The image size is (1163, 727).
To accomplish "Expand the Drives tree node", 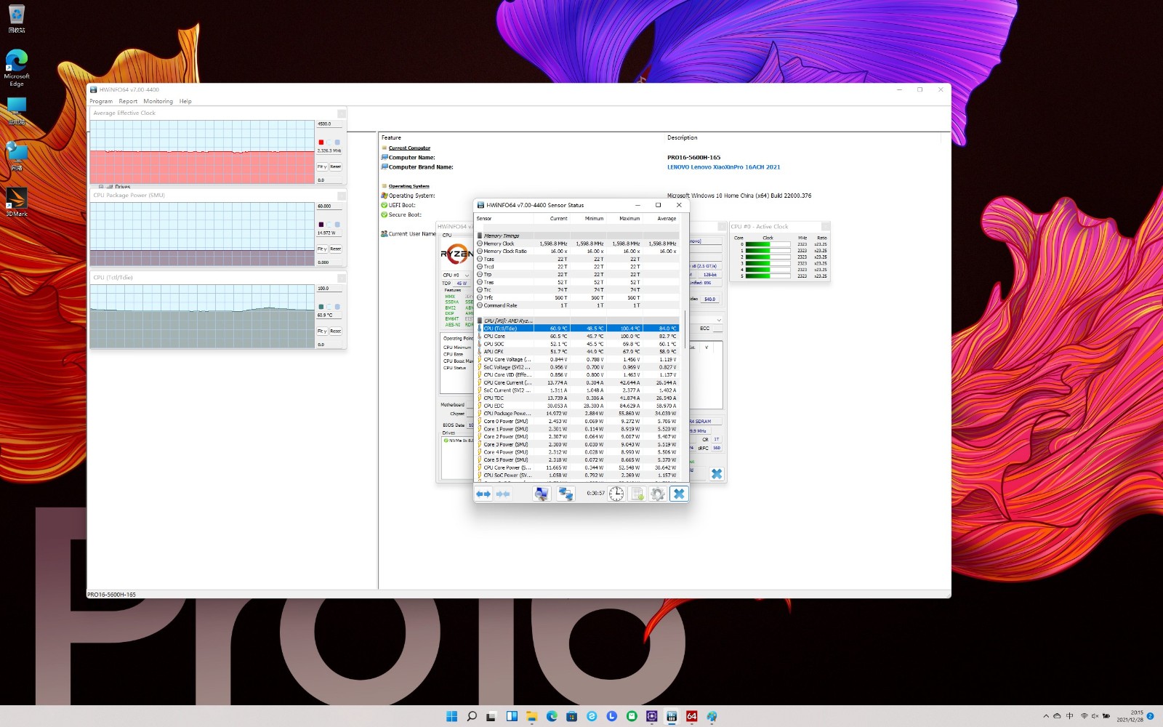I will coord(101,187).
